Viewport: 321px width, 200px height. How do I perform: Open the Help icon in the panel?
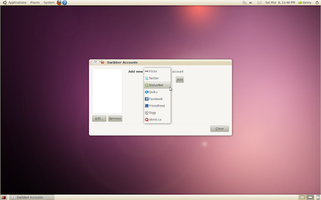[x=65, y=2]
